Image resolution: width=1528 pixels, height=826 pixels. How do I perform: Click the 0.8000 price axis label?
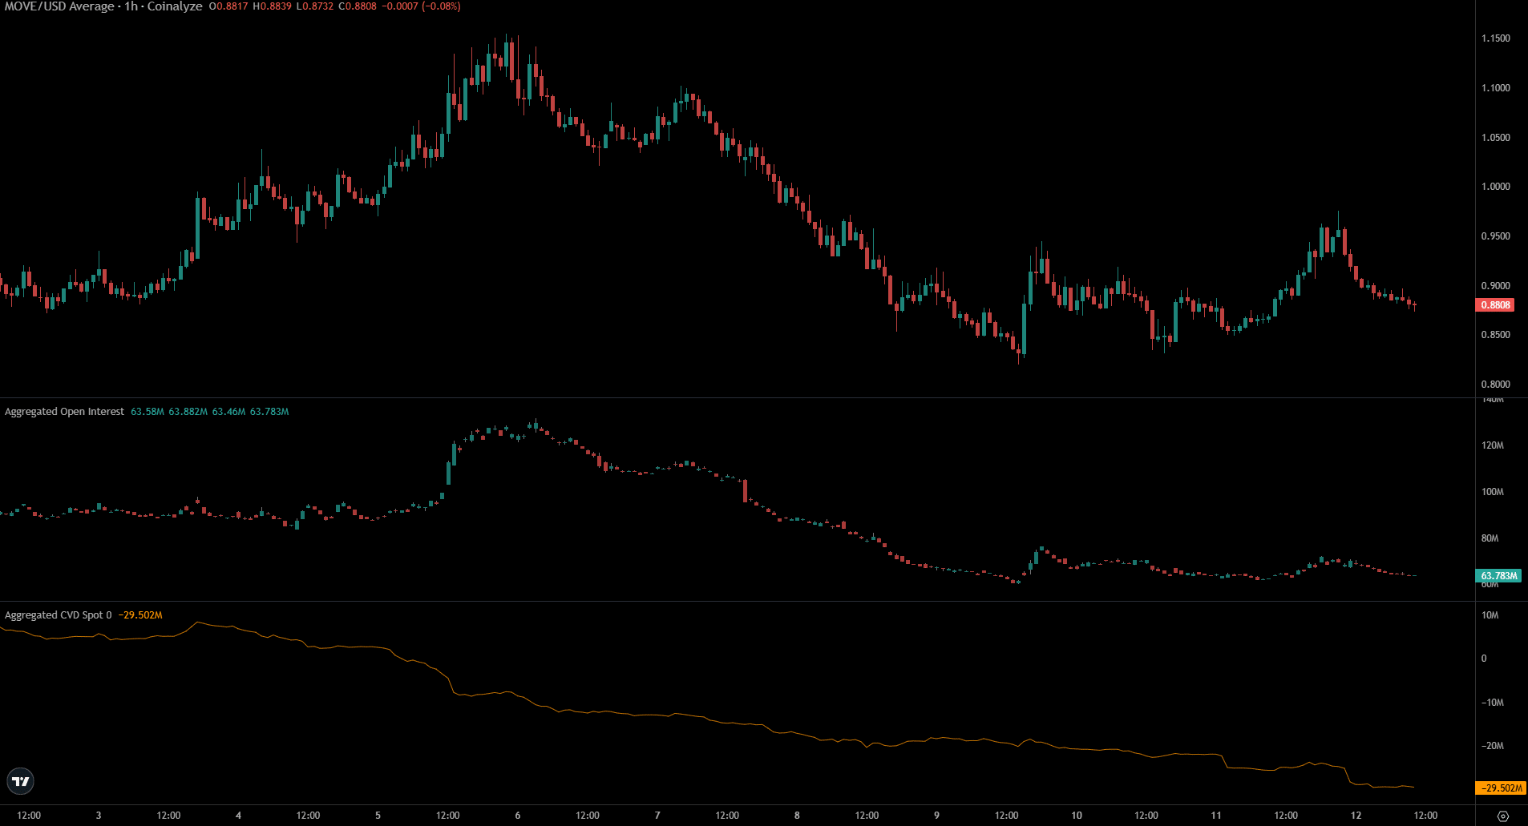(x=1495, y=385)
